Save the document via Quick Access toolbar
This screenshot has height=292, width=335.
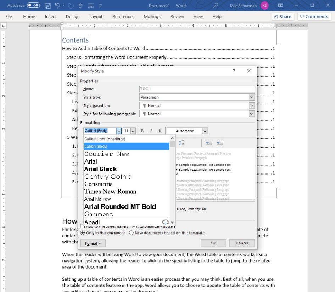(48, 5)
